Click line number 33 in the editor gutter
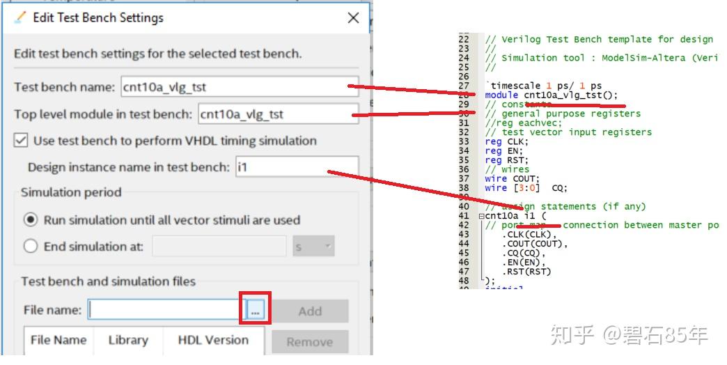The width and height of the screenshot is (727, 365). [x=464, y=141]
